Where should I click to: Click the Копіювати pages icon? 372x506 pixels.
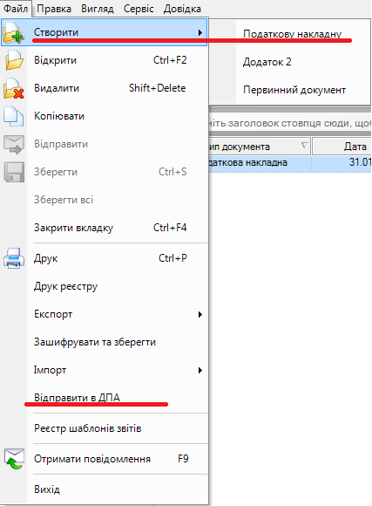tap(14, 117)
